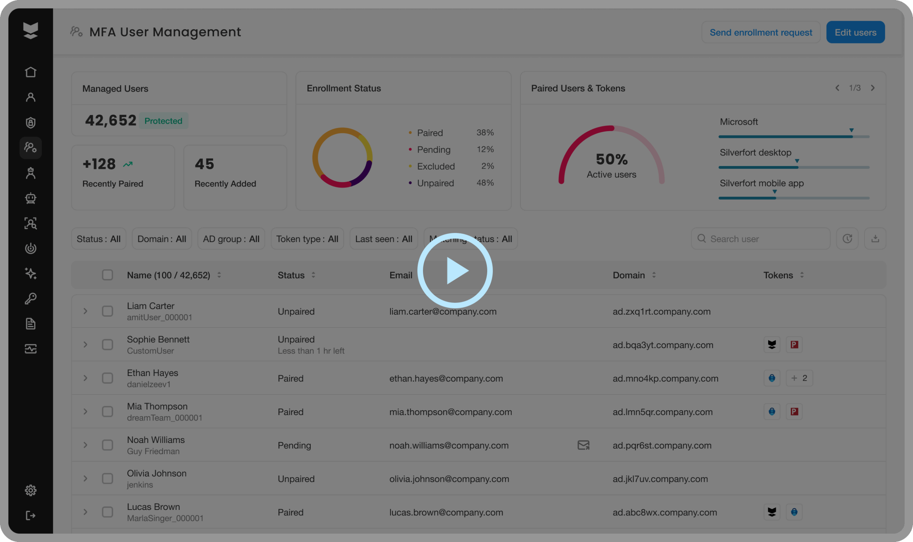Check the select-all checkbox in the table header
This screenshot has height=542, width=913.
click(107, 275)
